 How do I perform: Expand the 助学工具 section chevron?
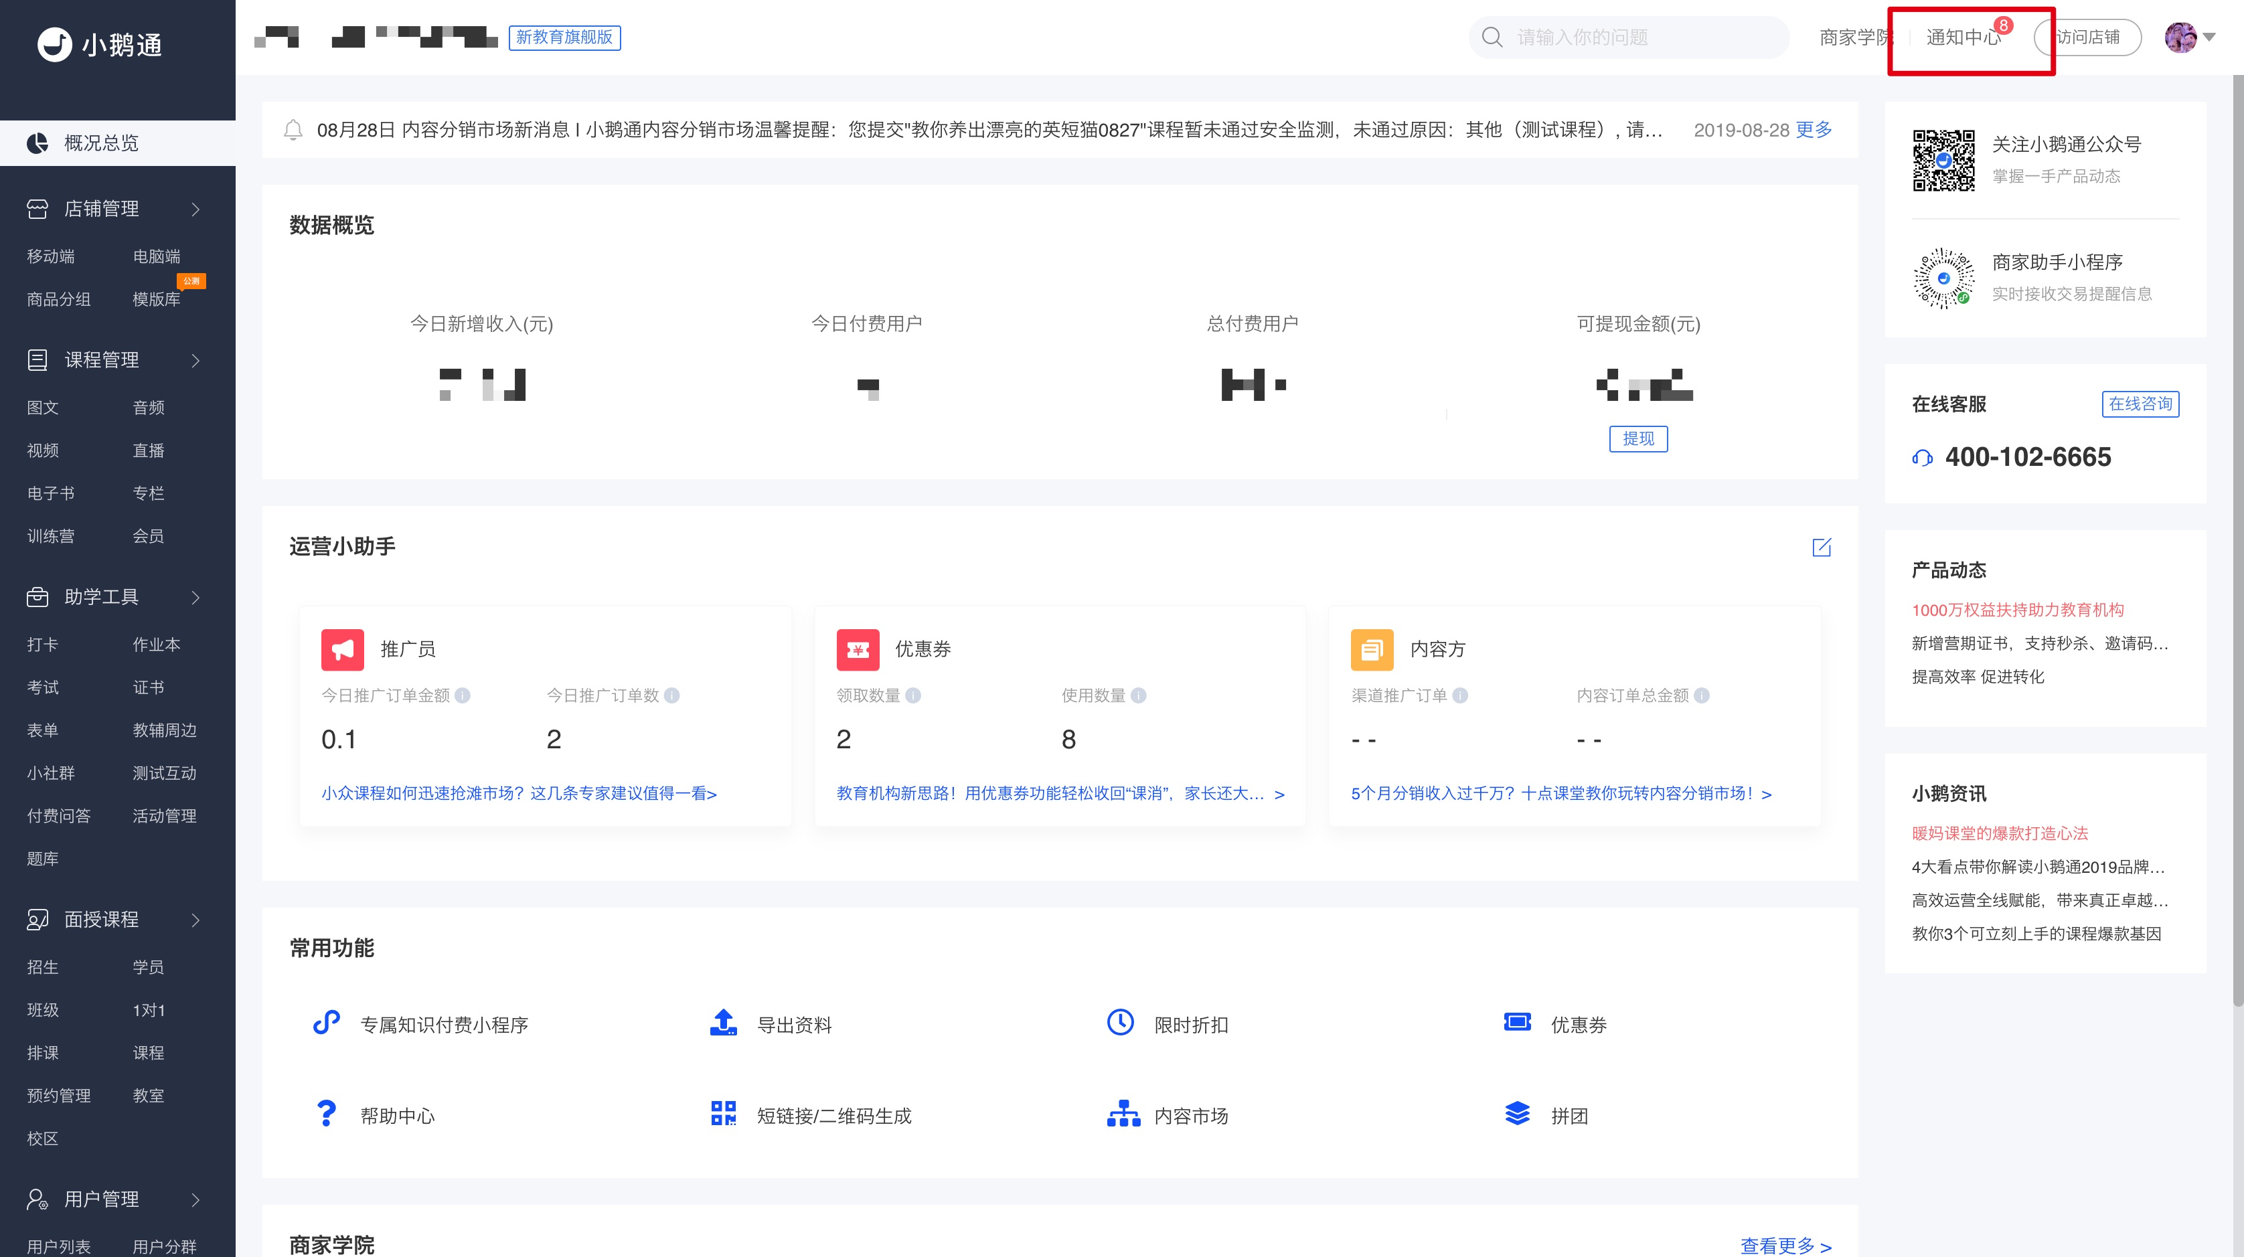coord(196,598)
